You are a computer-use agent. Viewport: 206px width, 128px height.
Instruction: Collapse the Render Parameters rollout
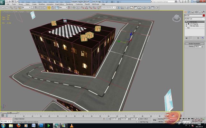pyautogui.click(x=194, y=44)
